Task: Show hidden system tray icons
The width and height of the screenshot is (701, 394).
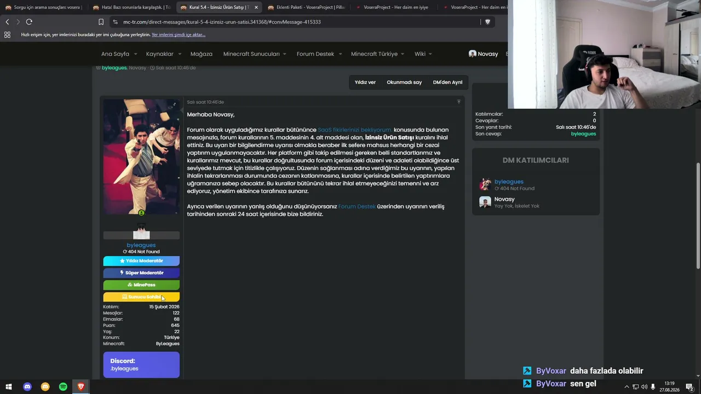Action: 627,387
